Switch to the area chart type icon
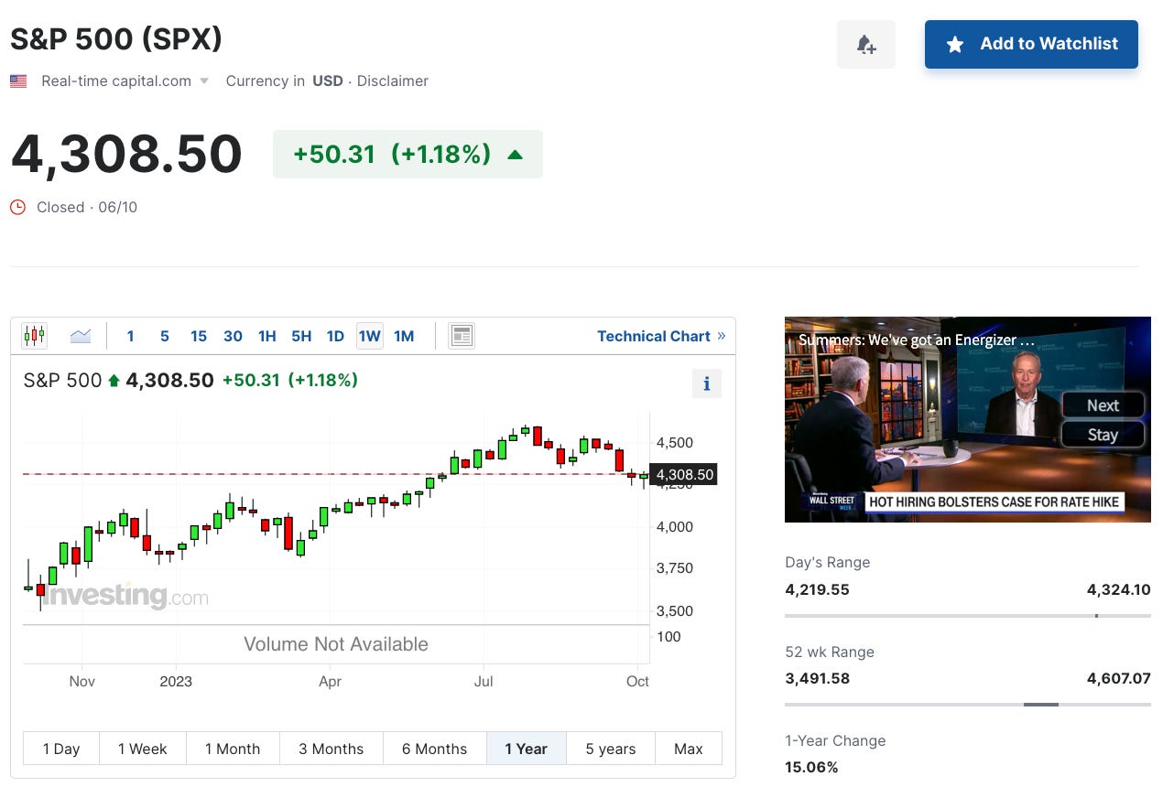The height and width of the screenshot is (798, 1163). 81,336
